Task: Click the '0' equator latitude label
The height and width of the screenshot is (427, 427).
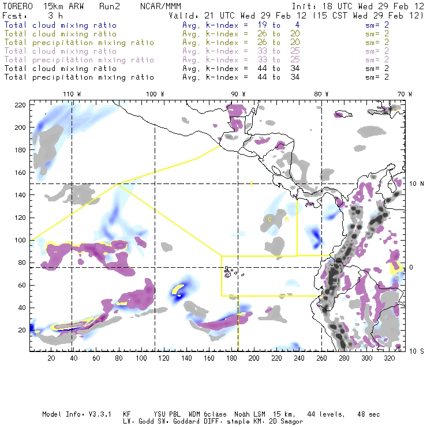Action: (x=411, y=267)
